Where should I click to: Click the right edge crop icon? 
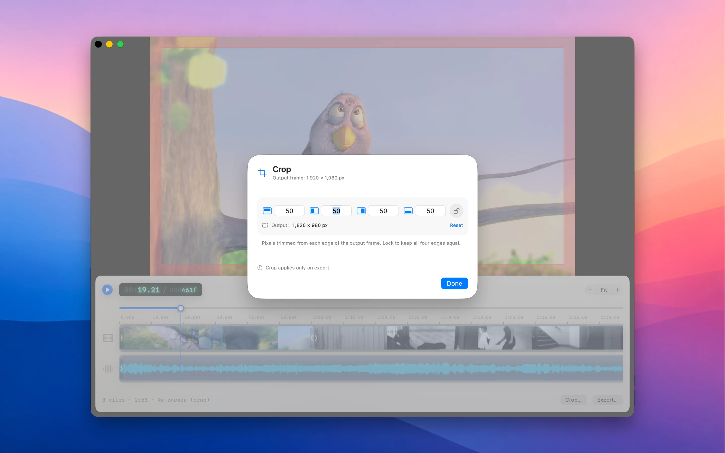[361, 211]
